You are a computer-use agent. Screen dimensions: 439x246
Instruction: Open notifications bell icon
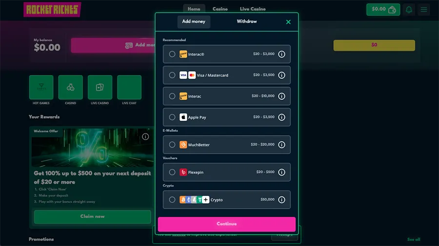tap(409, 10)
